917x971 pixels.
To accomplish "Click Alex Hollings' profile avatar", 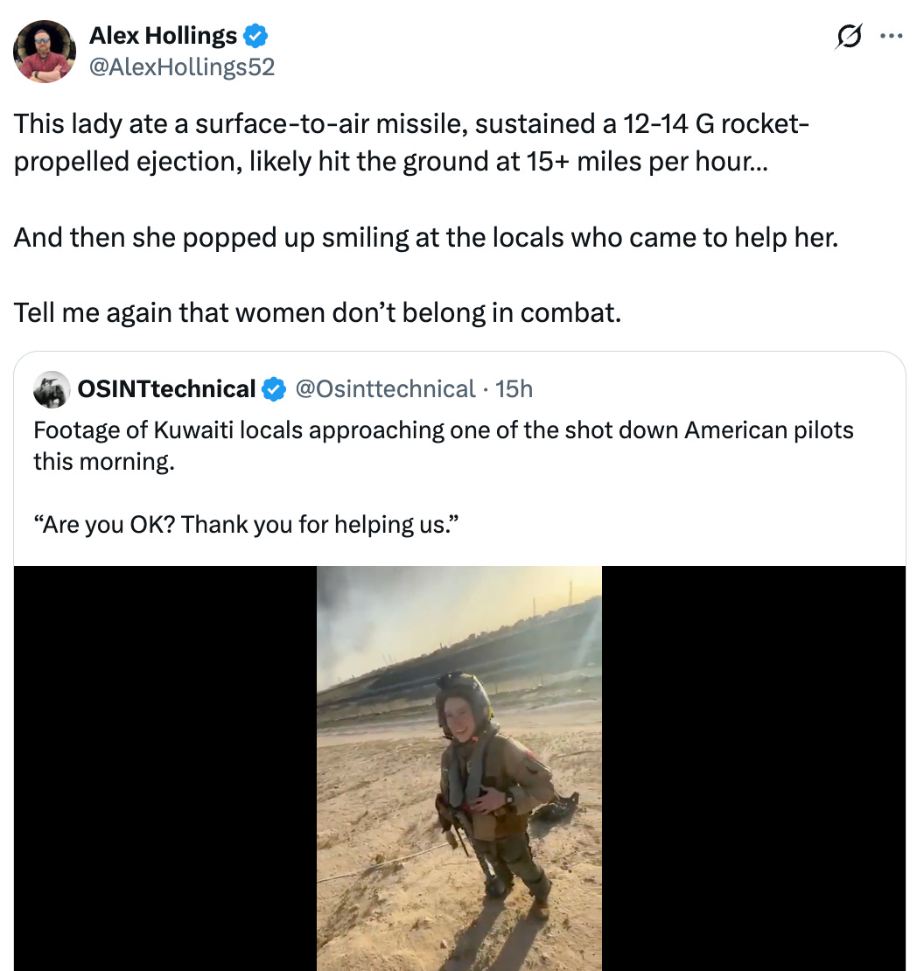I will click(45, 50).
